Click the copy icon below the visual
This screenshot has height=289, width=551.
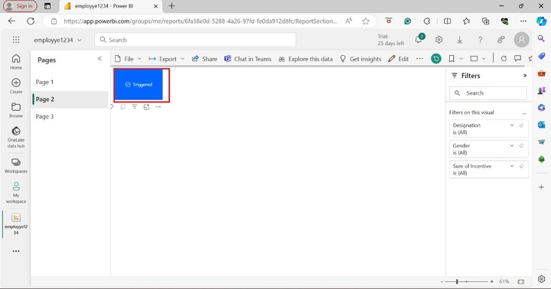(x=122, y=107)
